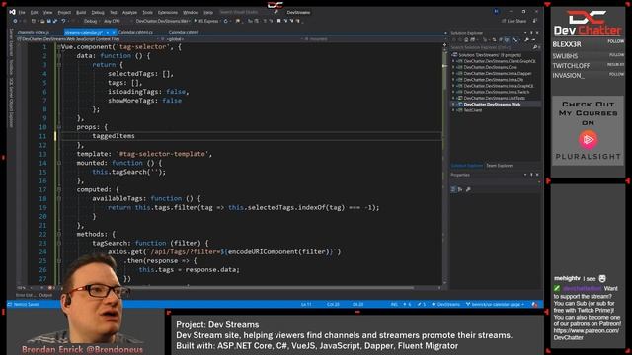Open the Extensions menu

pyautogui.click(x=167, y=13)
